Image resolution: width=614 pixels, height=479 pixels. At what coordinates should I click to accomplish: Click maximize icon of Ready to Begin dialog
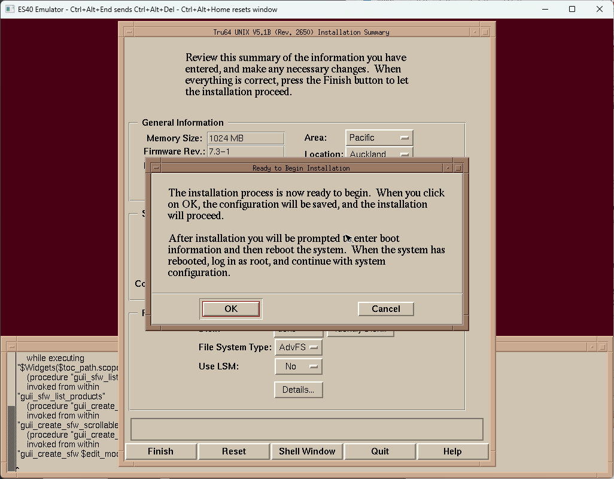click(458, 168)
